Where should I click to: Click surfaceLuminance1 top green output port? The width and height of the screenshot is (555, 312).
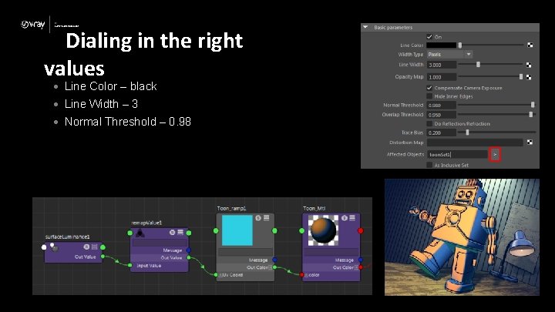click(103, 247)
